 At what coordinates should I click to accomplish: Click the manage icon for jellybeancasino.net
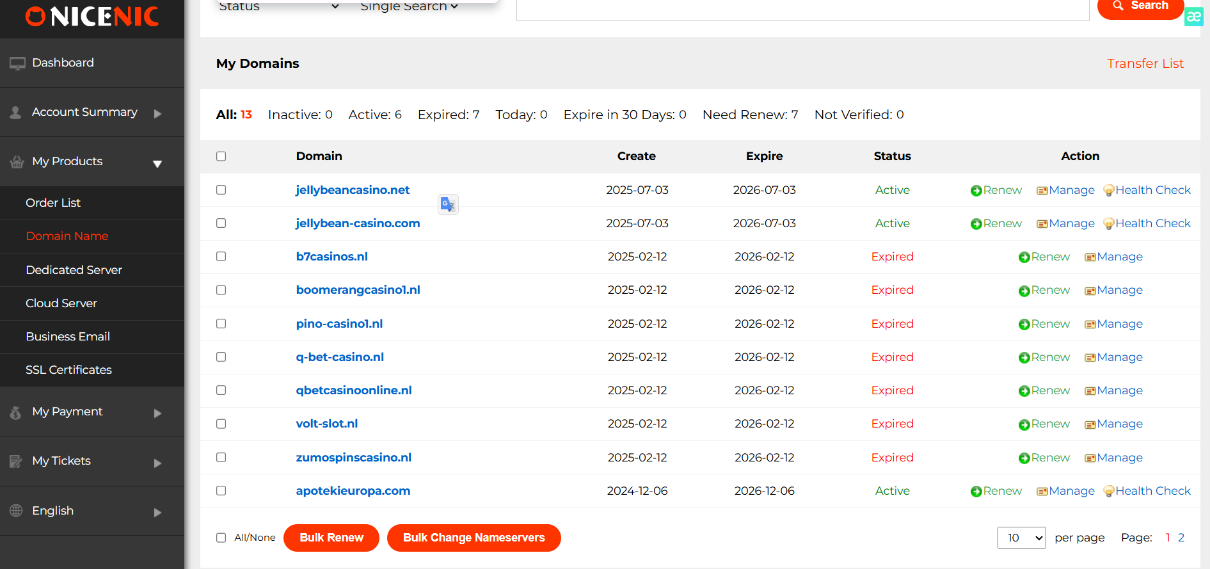(1042, 191)
